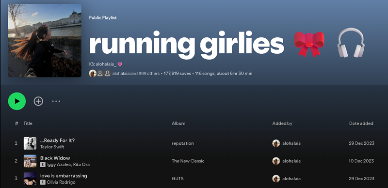The height and width of the screenshot is (188, 388).
Task: Open alohalaia and 999 others link
Action: click(136, 74)
